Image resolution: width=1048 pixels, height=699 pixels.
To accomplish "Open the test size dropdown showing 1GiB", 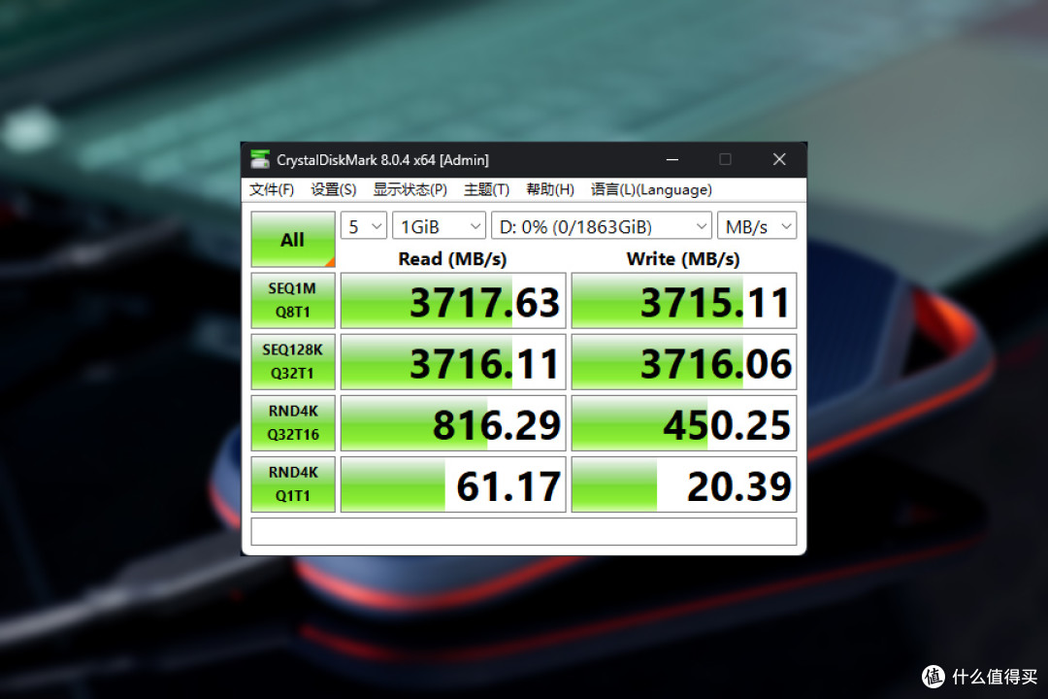I will coord(439,226).
